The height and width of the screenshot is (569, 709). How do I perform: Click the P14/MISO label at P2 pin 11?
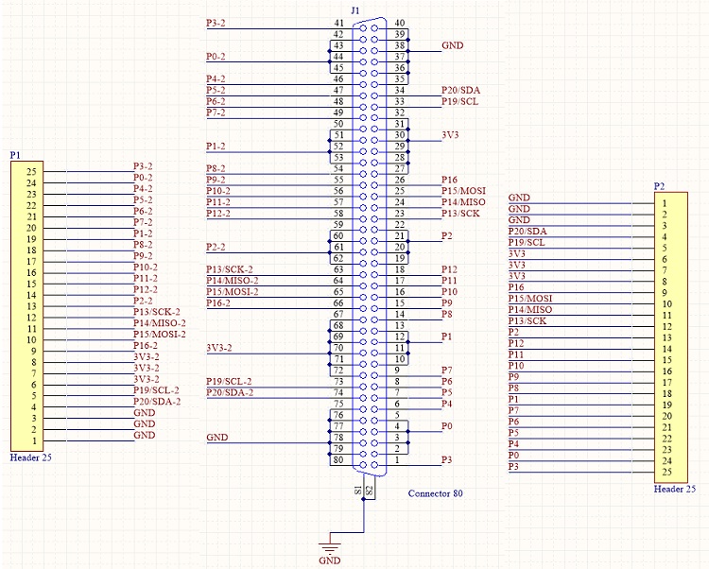(530, 310)
